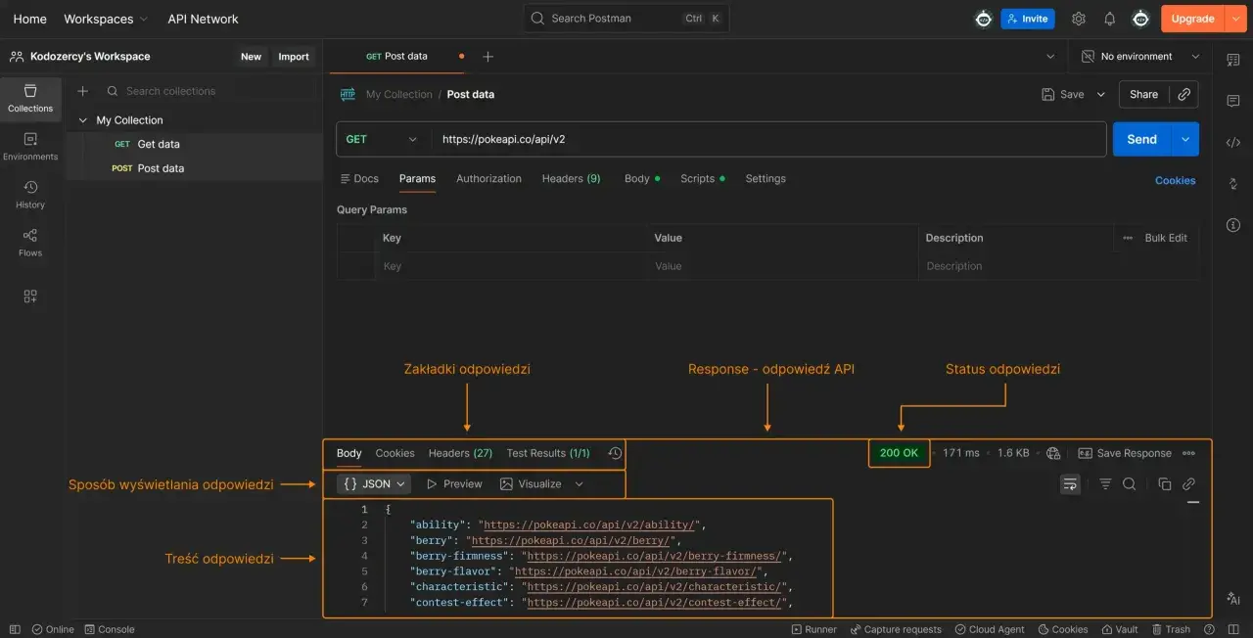
Task: Click the Share button
Action: click(x=1143, y=94)
